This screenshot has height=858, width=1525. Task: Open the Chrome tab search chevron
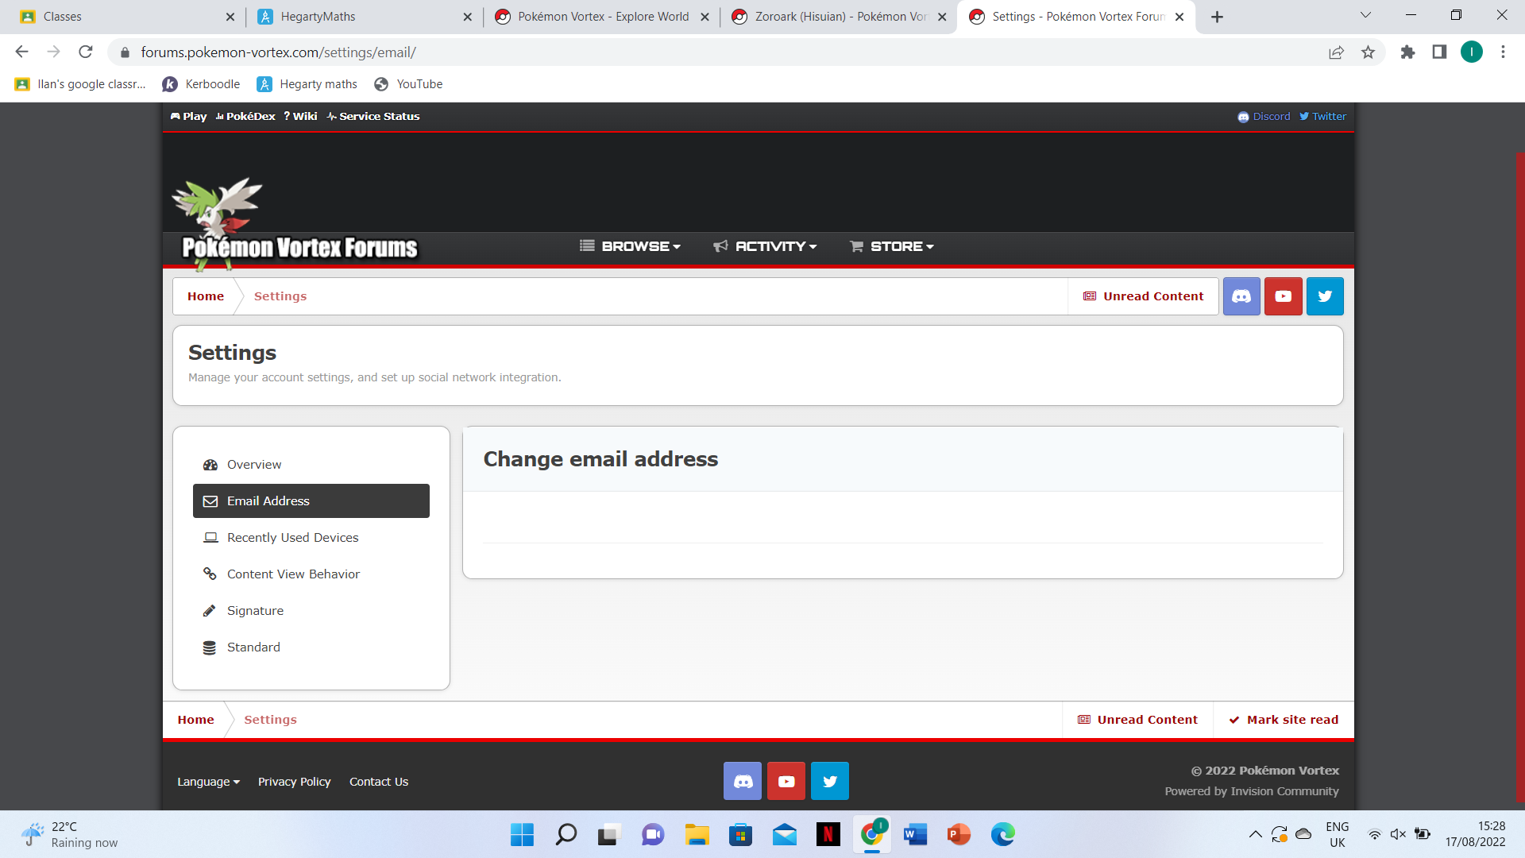click(x=1365, y=15)
